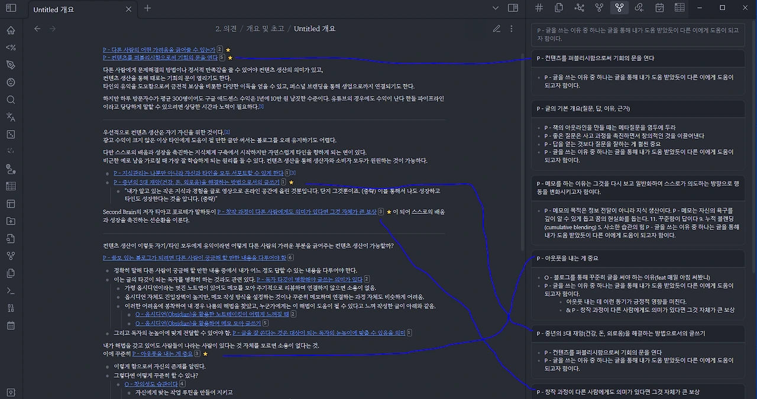The height and width of the screenshot is (399, 757).
Task: Click the branch graph ribbon icon
Action: coord(11,256)
